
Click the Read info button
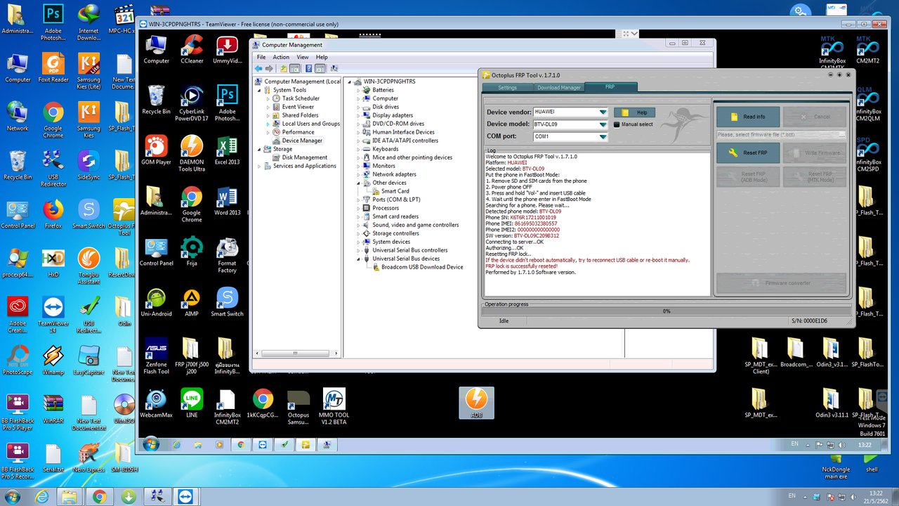[748, 117]
